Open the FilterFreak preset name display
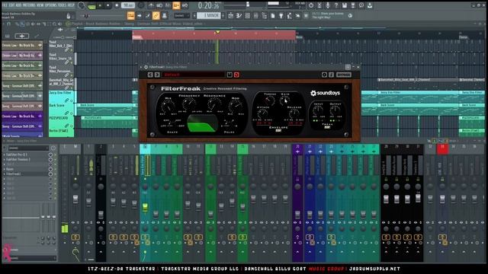The image size is (488, 274). point(193,75)
